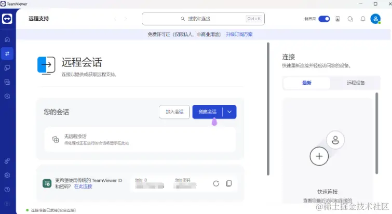
Task: Open the Devices sidebar icon
Action: pos(7,68)
